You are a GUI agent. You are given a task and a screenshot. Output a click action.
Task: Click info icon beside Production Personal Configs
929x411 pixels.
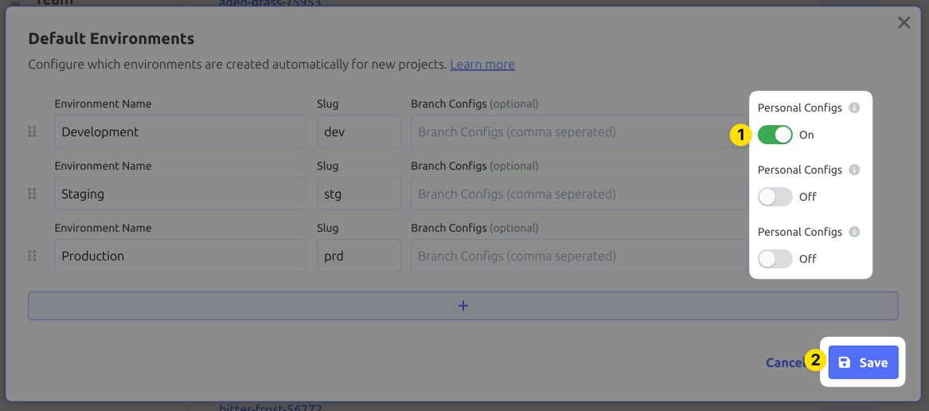click(x=853, y=232)
